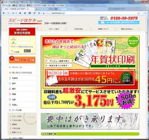Click the 納期について top navigation tab

[x=103, y=29]
